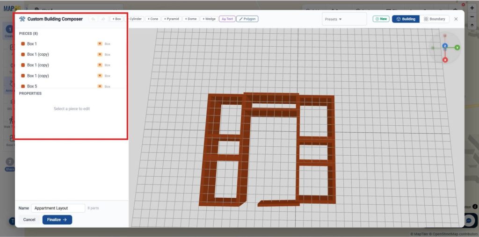Reset map bearing with the compass button
This screenshot has height=237, width=479.
[x=472, y=26]
